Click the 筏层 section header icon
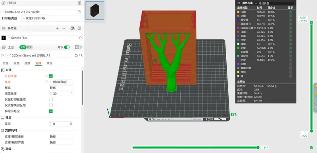317x153 pixels. coord(3,117)
